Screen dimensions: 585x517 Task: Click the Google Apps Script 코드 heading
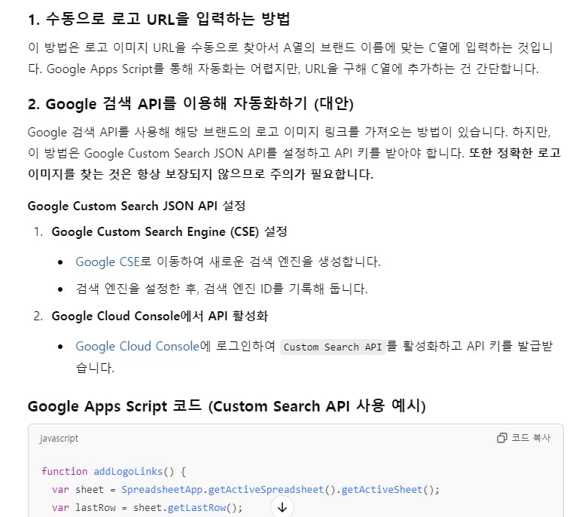[x=226, y=406]
